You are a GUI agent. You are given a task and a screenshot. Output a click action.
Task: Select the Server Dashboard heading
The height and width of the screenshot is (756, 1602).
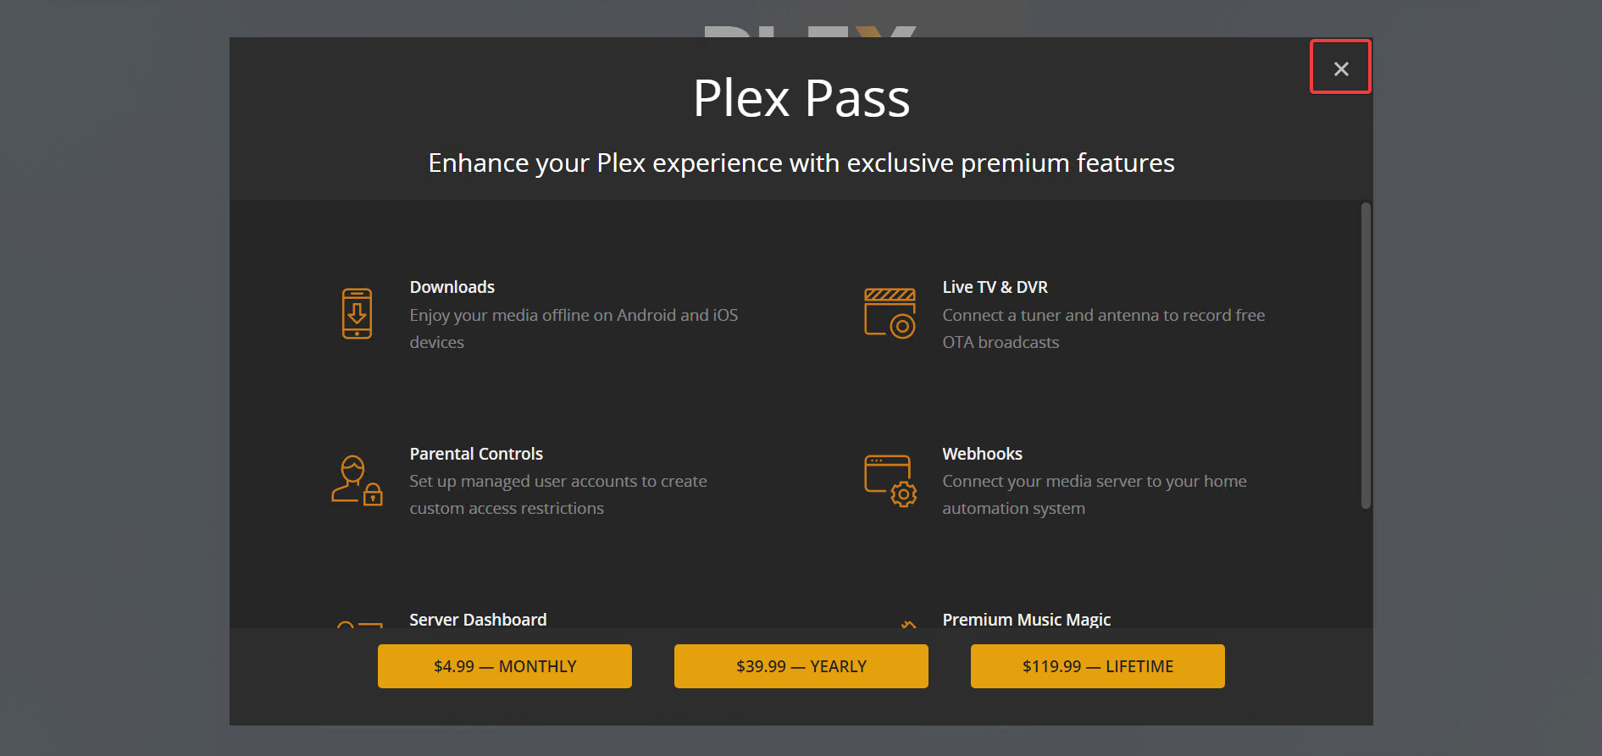(x=478, y=620)
